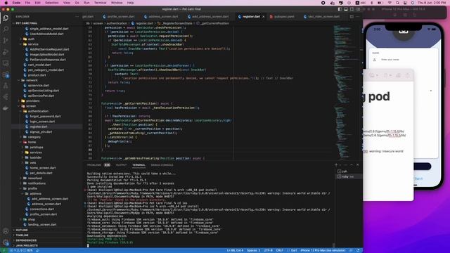This screenshot has height=253, width=450.
Task: Click the UTF-8 encoding status item
Action: (268, 250)
